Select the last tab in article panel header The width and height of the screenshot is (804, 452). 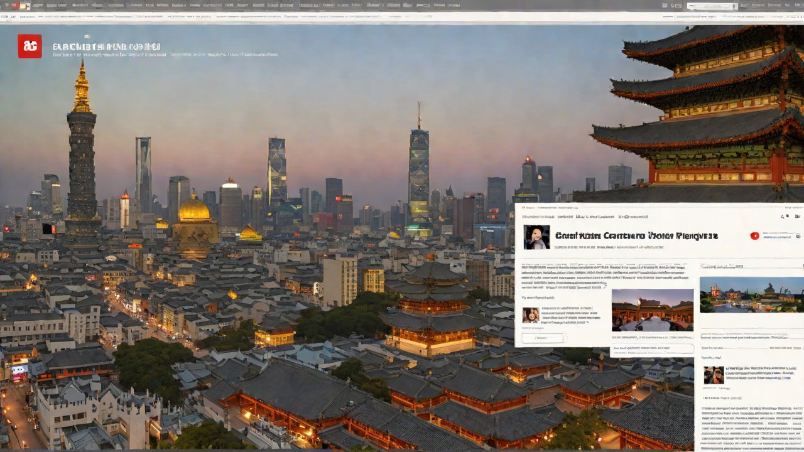tap(633, 217)
